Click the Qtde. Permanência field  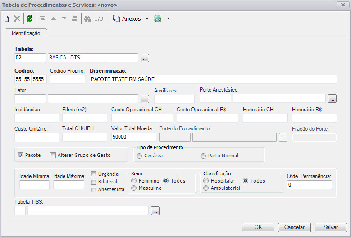coord(310,185)
